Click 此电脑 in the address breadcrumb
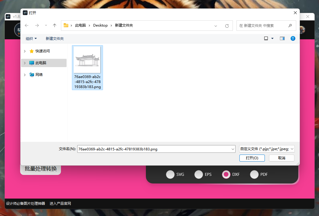Screen dimensions: 319x216 point(80,25)
